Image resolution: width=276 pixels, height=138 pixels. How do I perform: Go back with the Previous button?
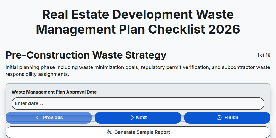pyautogui.click(x=49, y=118)
